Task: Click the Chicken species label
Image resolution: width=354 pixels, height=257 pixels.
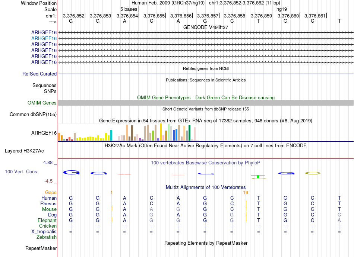Action: (48, 226)
